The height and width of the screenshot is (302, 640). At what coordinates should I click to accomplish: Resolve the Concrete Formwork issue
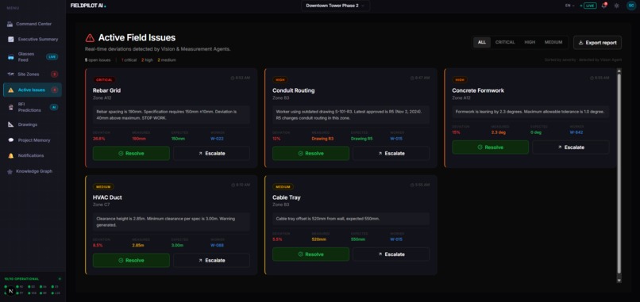click(490, 147)
